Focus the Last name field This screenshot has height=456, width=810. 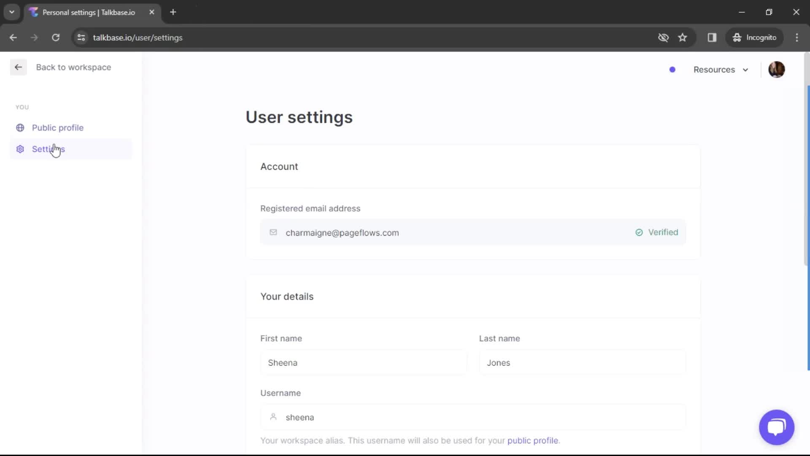[x=582, y=363]
